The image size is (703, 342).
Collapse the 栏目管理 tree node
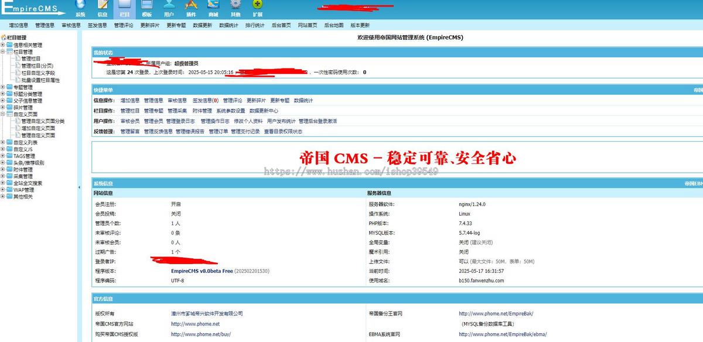(x=3, y=52)
